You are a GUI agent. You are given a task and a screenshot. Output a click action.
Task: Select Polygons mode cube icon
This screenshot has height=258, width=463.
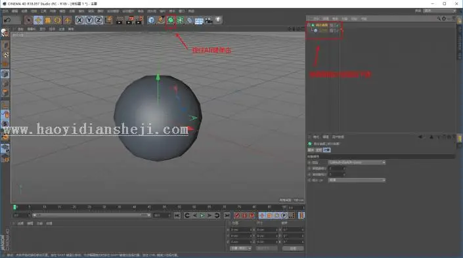[5, 93]
